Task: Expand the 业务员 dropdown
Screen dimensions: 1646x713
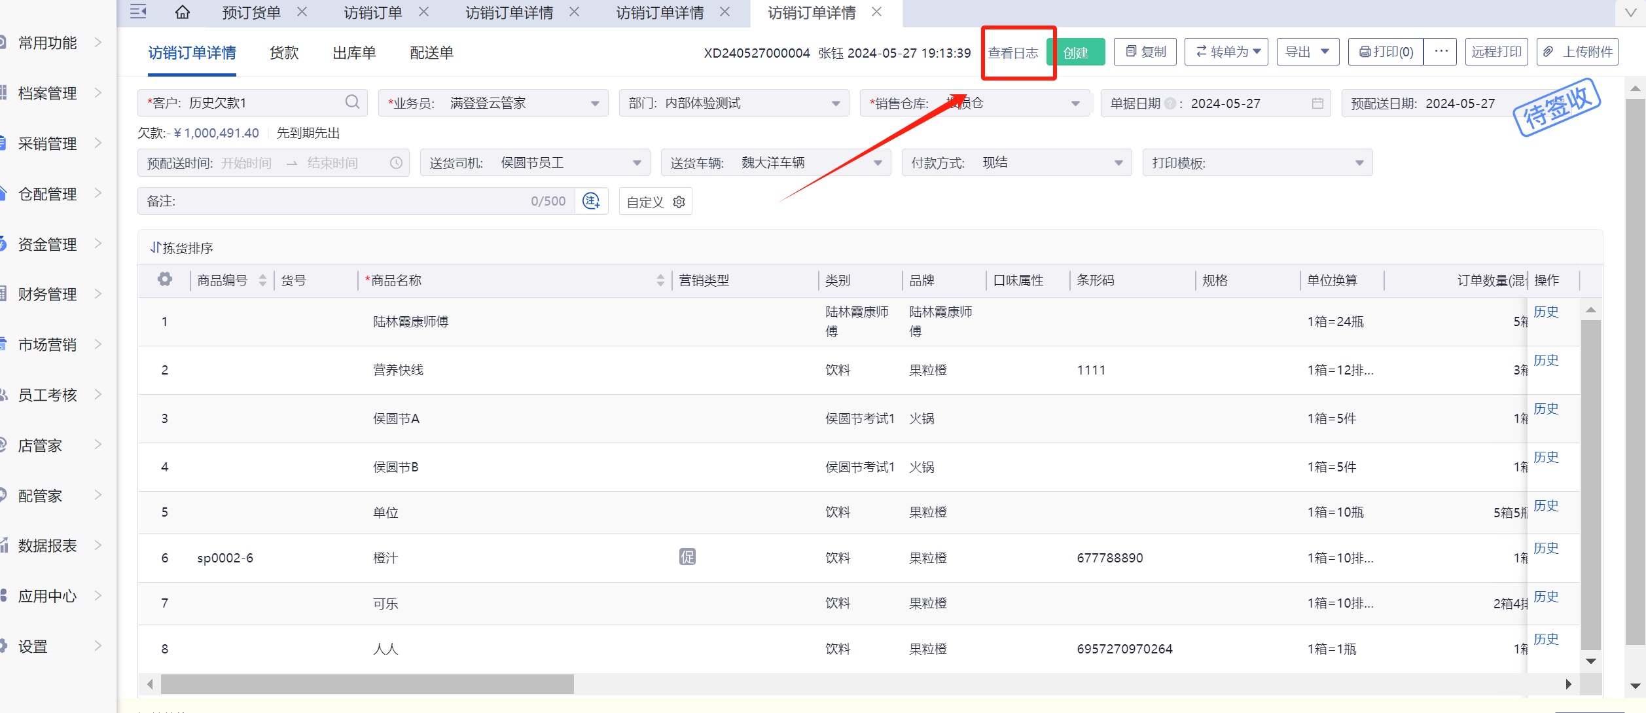Action: [594, 103]
